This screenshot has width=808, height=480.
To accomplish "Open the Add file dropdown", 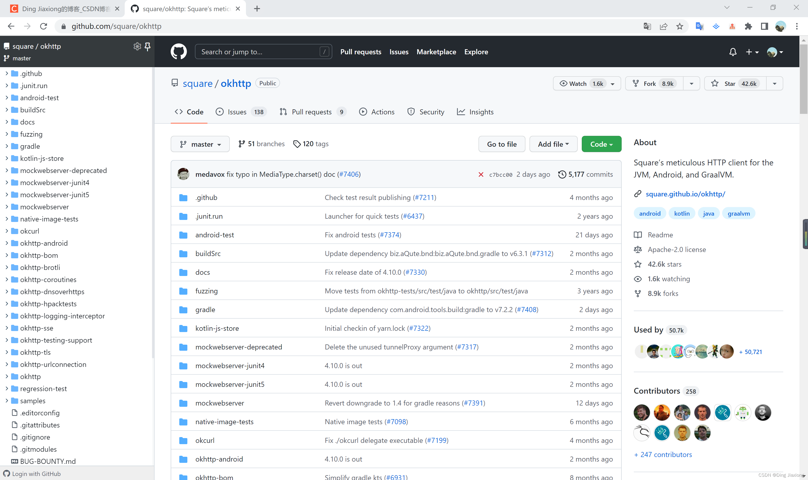I will pyautogui.click(x=553, y=144).
